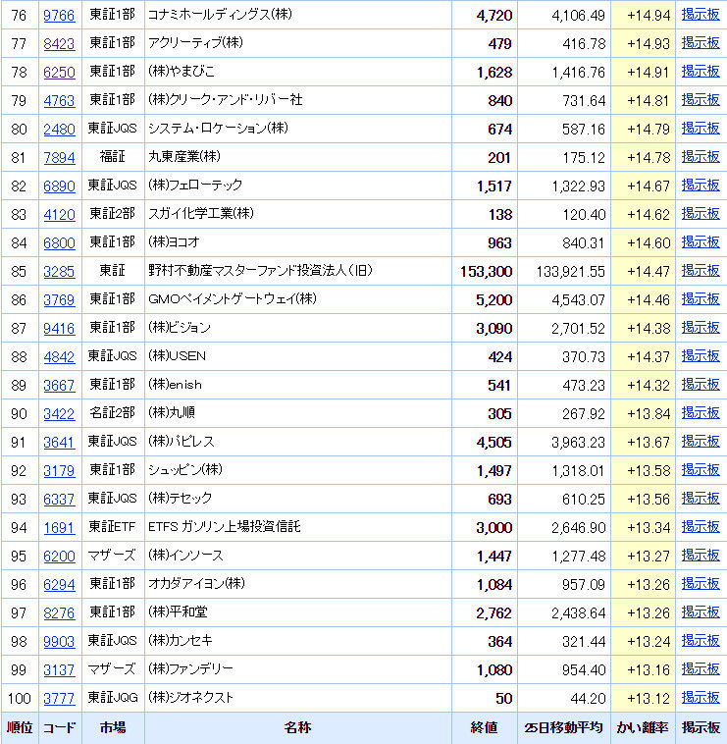The height and width of the screenshot is (744, 727).
Task: Open 掲示板 link for やまびこ row
Action: [701, 72]
